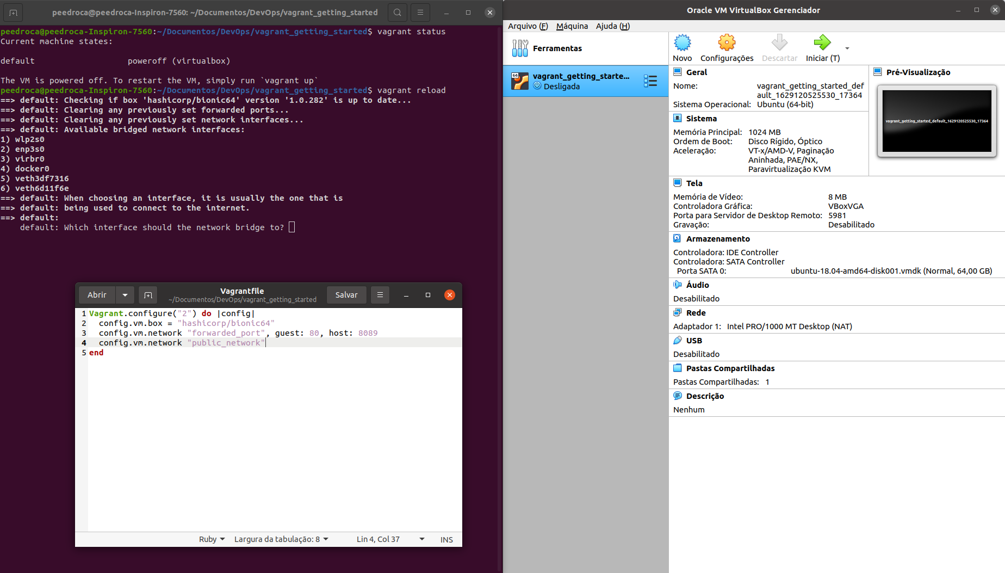Click the Tela display icon
The width and height of the screenshot is (1005, 573).
(678, 183)
